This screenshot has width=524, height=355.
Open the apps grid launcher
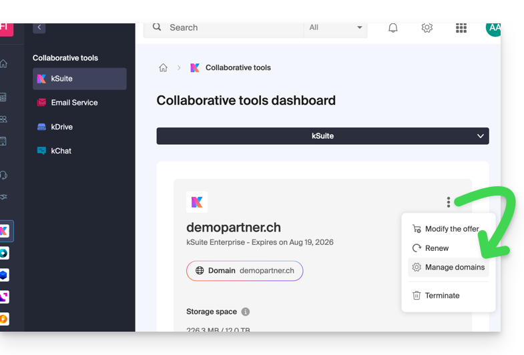coord(461,27)
